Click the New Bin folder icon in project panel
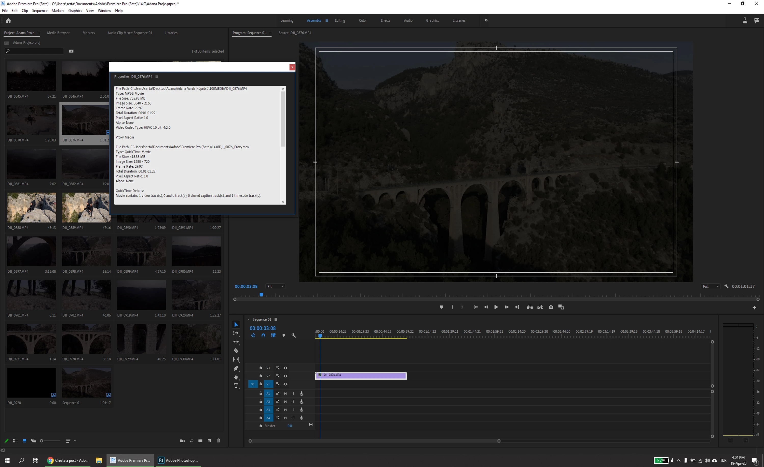 pos(200,440)
